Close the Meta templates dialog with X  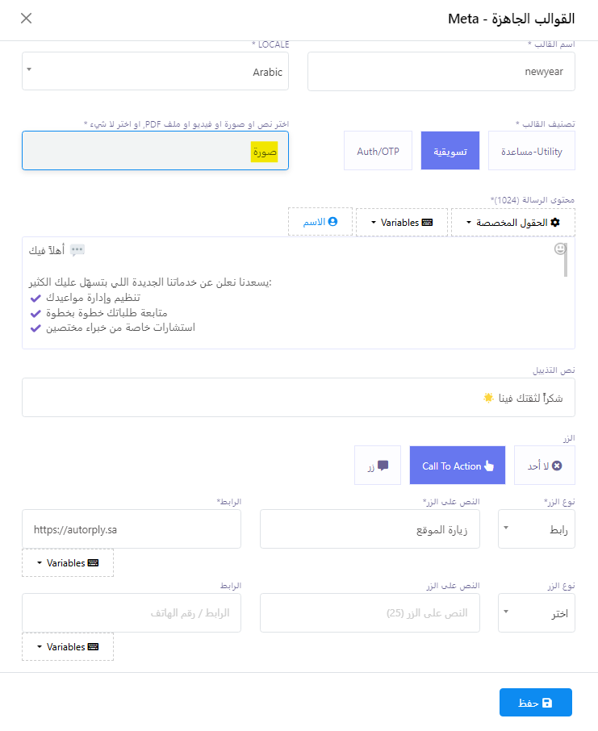tap(26, 19)
